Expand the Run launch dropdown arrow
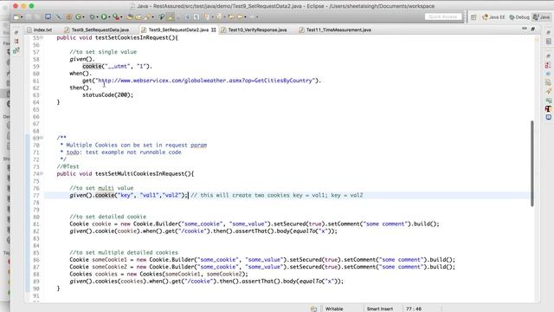The width and height of the screenshot is (554, 312). pos(109,17)
